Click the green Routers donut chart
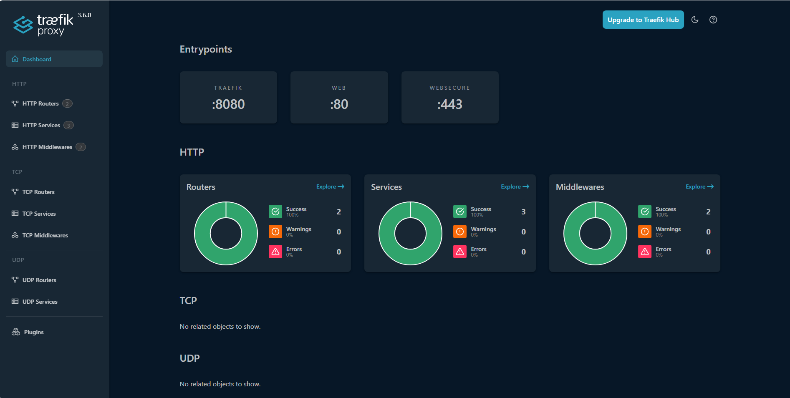The height and width of the screenshot is (398, 790). pos(204,233)
